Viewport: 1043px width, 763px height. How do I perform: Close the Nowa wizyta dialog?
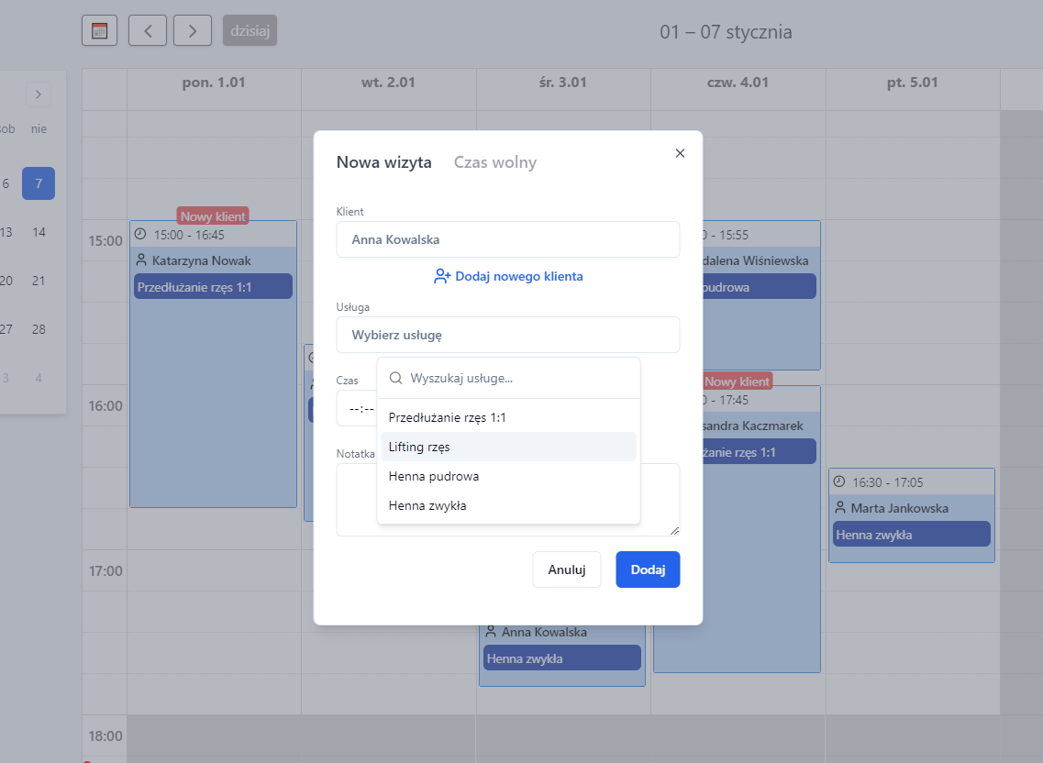tap(680, 153)
